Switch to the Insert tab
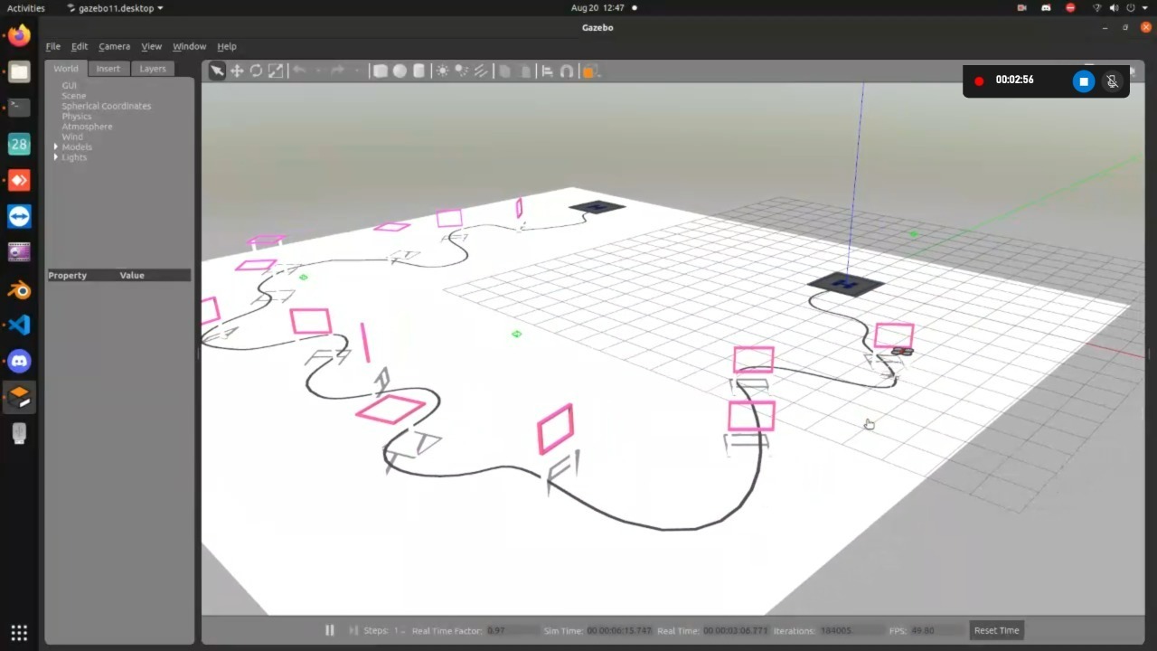The image size is (1157, 651). (x=108, y=68)
